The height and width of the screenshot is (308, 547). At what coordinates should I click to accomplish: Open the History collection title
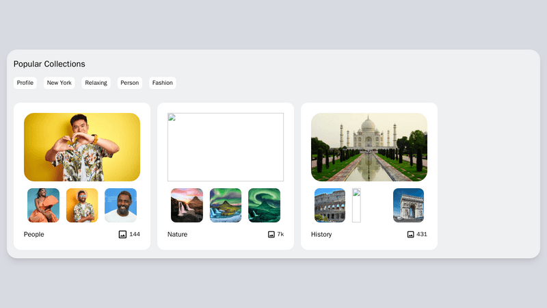point(321,234)
